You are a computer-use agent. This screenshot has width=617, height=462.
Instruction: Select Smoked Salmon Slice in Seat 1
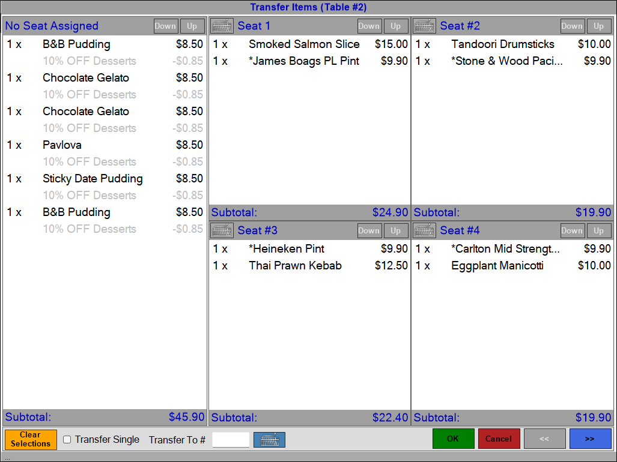coord(309,44)
